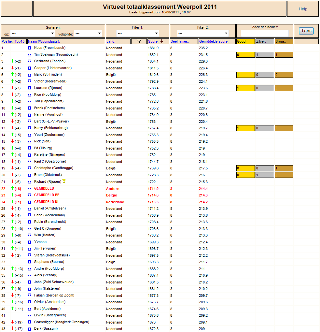
Task: Click the blue icon beside Gert C (Drongen)
Action: tap(29, 228)
